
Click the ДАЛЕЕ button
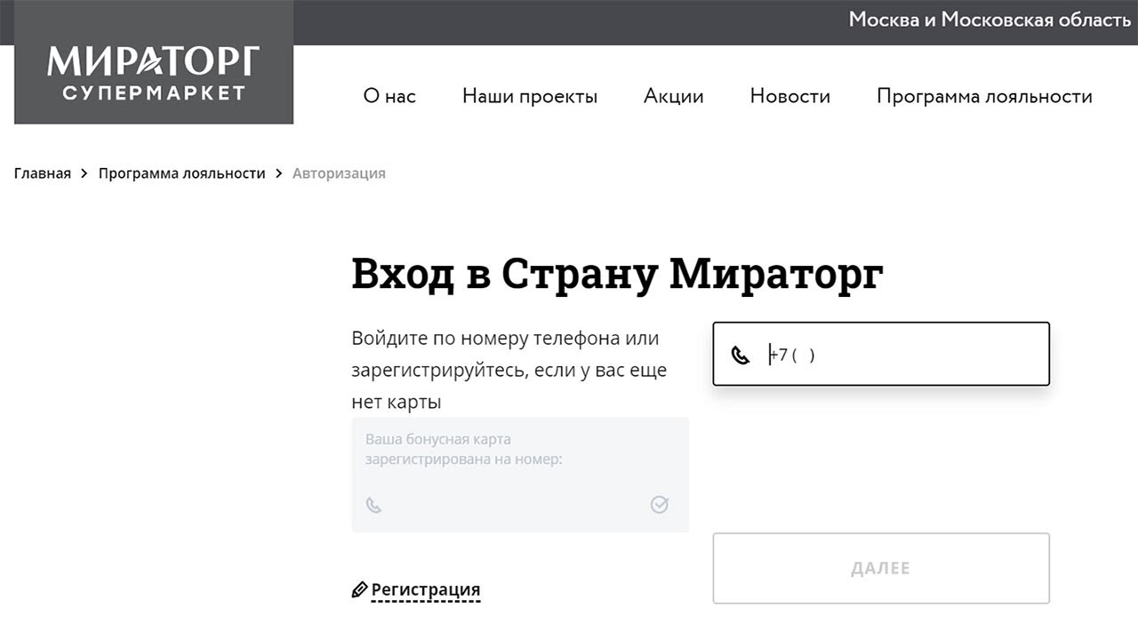tap(881, 568)
